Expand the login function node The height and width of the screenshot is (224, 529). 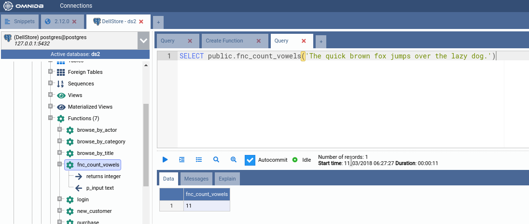click(60, 199)
